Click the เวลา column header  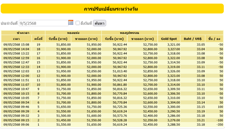16,39
